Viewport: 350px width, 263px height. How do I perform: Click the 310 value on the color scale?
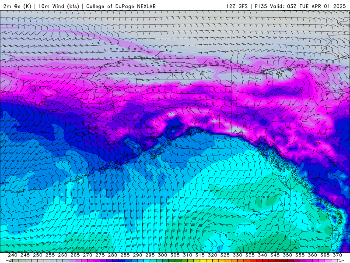pos(188,255)
